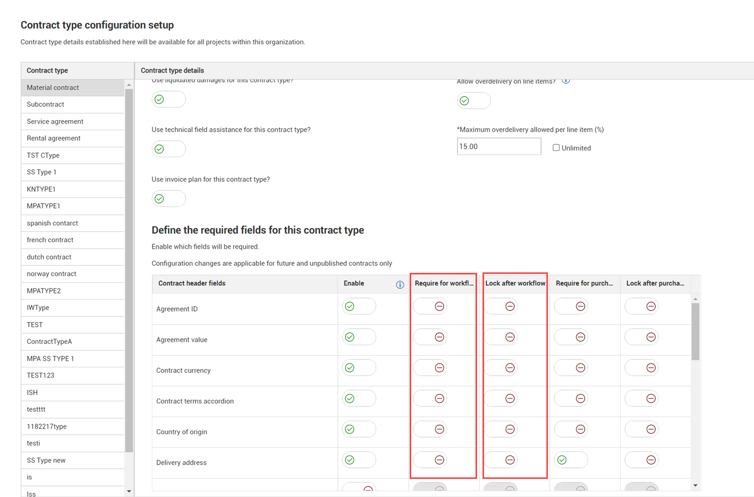This screenshot has width=754, height=497.
Task: Select Service agreement contract type
Action: pyautogui.click(x=73, y=122)
